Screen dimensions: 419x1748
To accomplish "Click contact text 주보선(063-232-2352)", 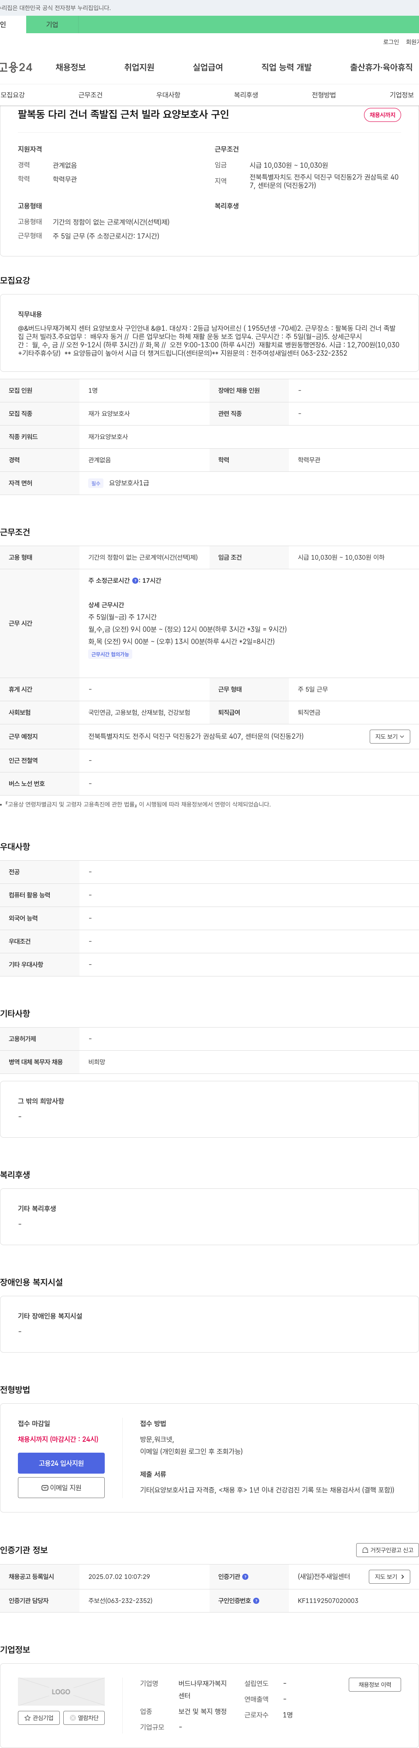I will [x=121, y=1600].
